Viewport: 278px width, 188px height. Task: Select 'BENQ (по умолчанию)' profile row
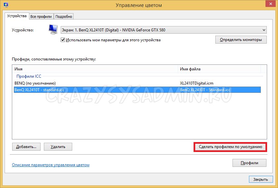tap(35, 83)
